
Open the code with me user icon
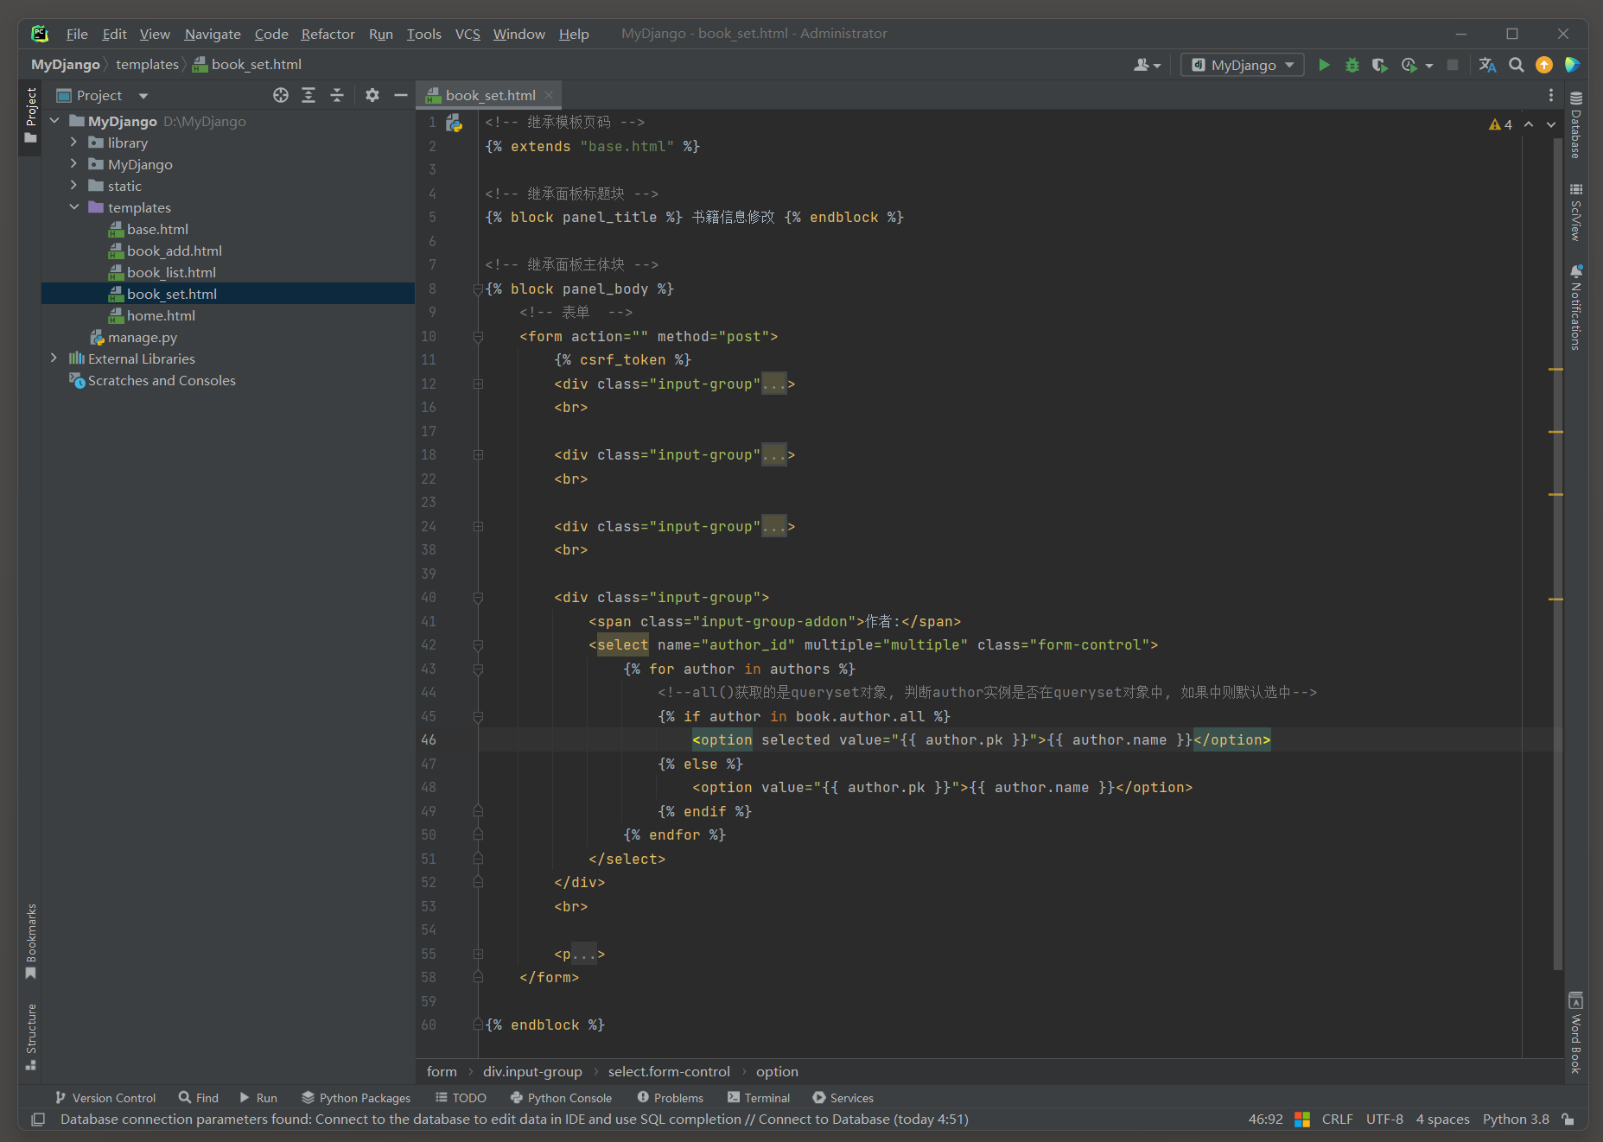point(1146,65)
